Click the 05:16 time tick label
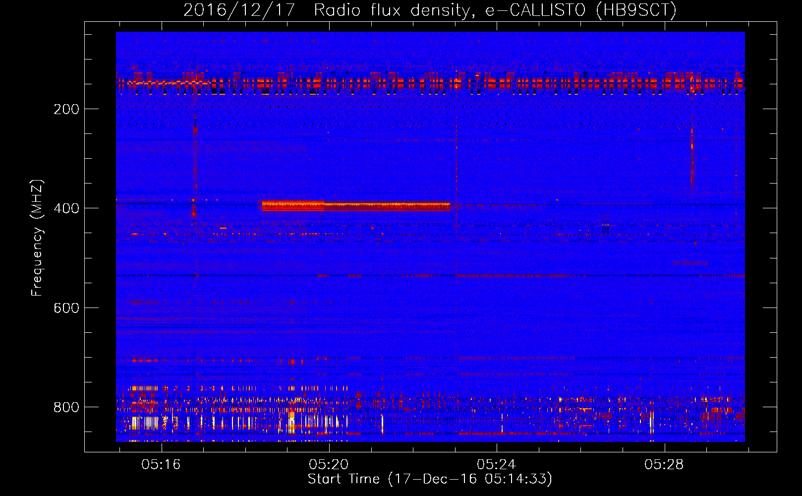The image size is (802, 496). [x=161, y=465]
